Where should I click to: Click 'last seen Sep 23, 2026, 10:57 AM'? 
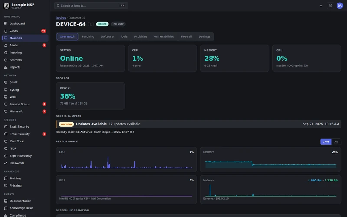coord(82,66)
